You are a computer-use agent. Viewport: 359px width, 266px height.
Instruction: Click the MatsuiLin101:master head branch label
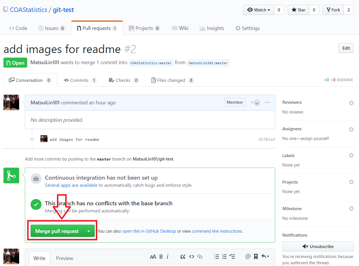tap(208, 63)
